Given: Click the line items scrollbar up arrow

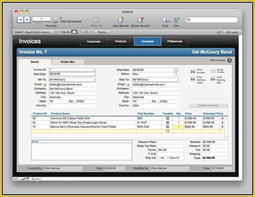Looking at the screenshot, I should pos(226,117).
